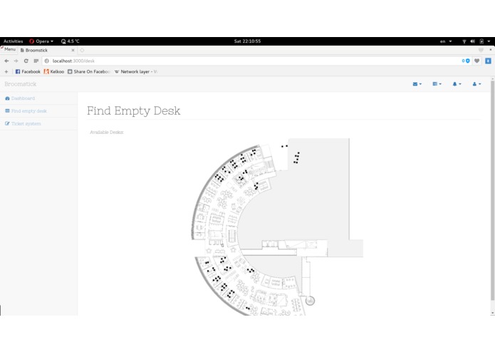Screen dimensions: 495x352
Task: Close the Broomstick tab
Action: [73, 50]
